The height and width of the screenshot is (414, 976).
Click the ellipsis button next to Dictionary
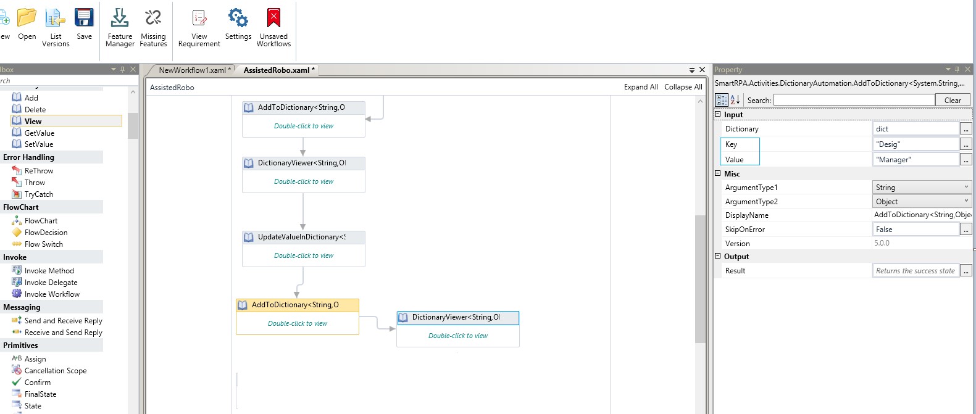pos(966,129)
